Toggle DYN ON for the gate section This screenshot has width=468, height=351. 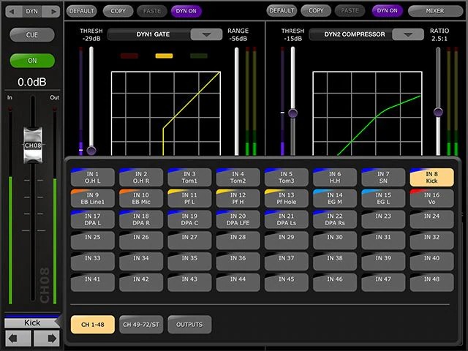coord(186,11)
